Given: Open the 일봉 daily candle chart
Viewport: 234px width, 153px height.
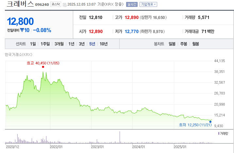Looking at the screenshot, I should point(172,44).
